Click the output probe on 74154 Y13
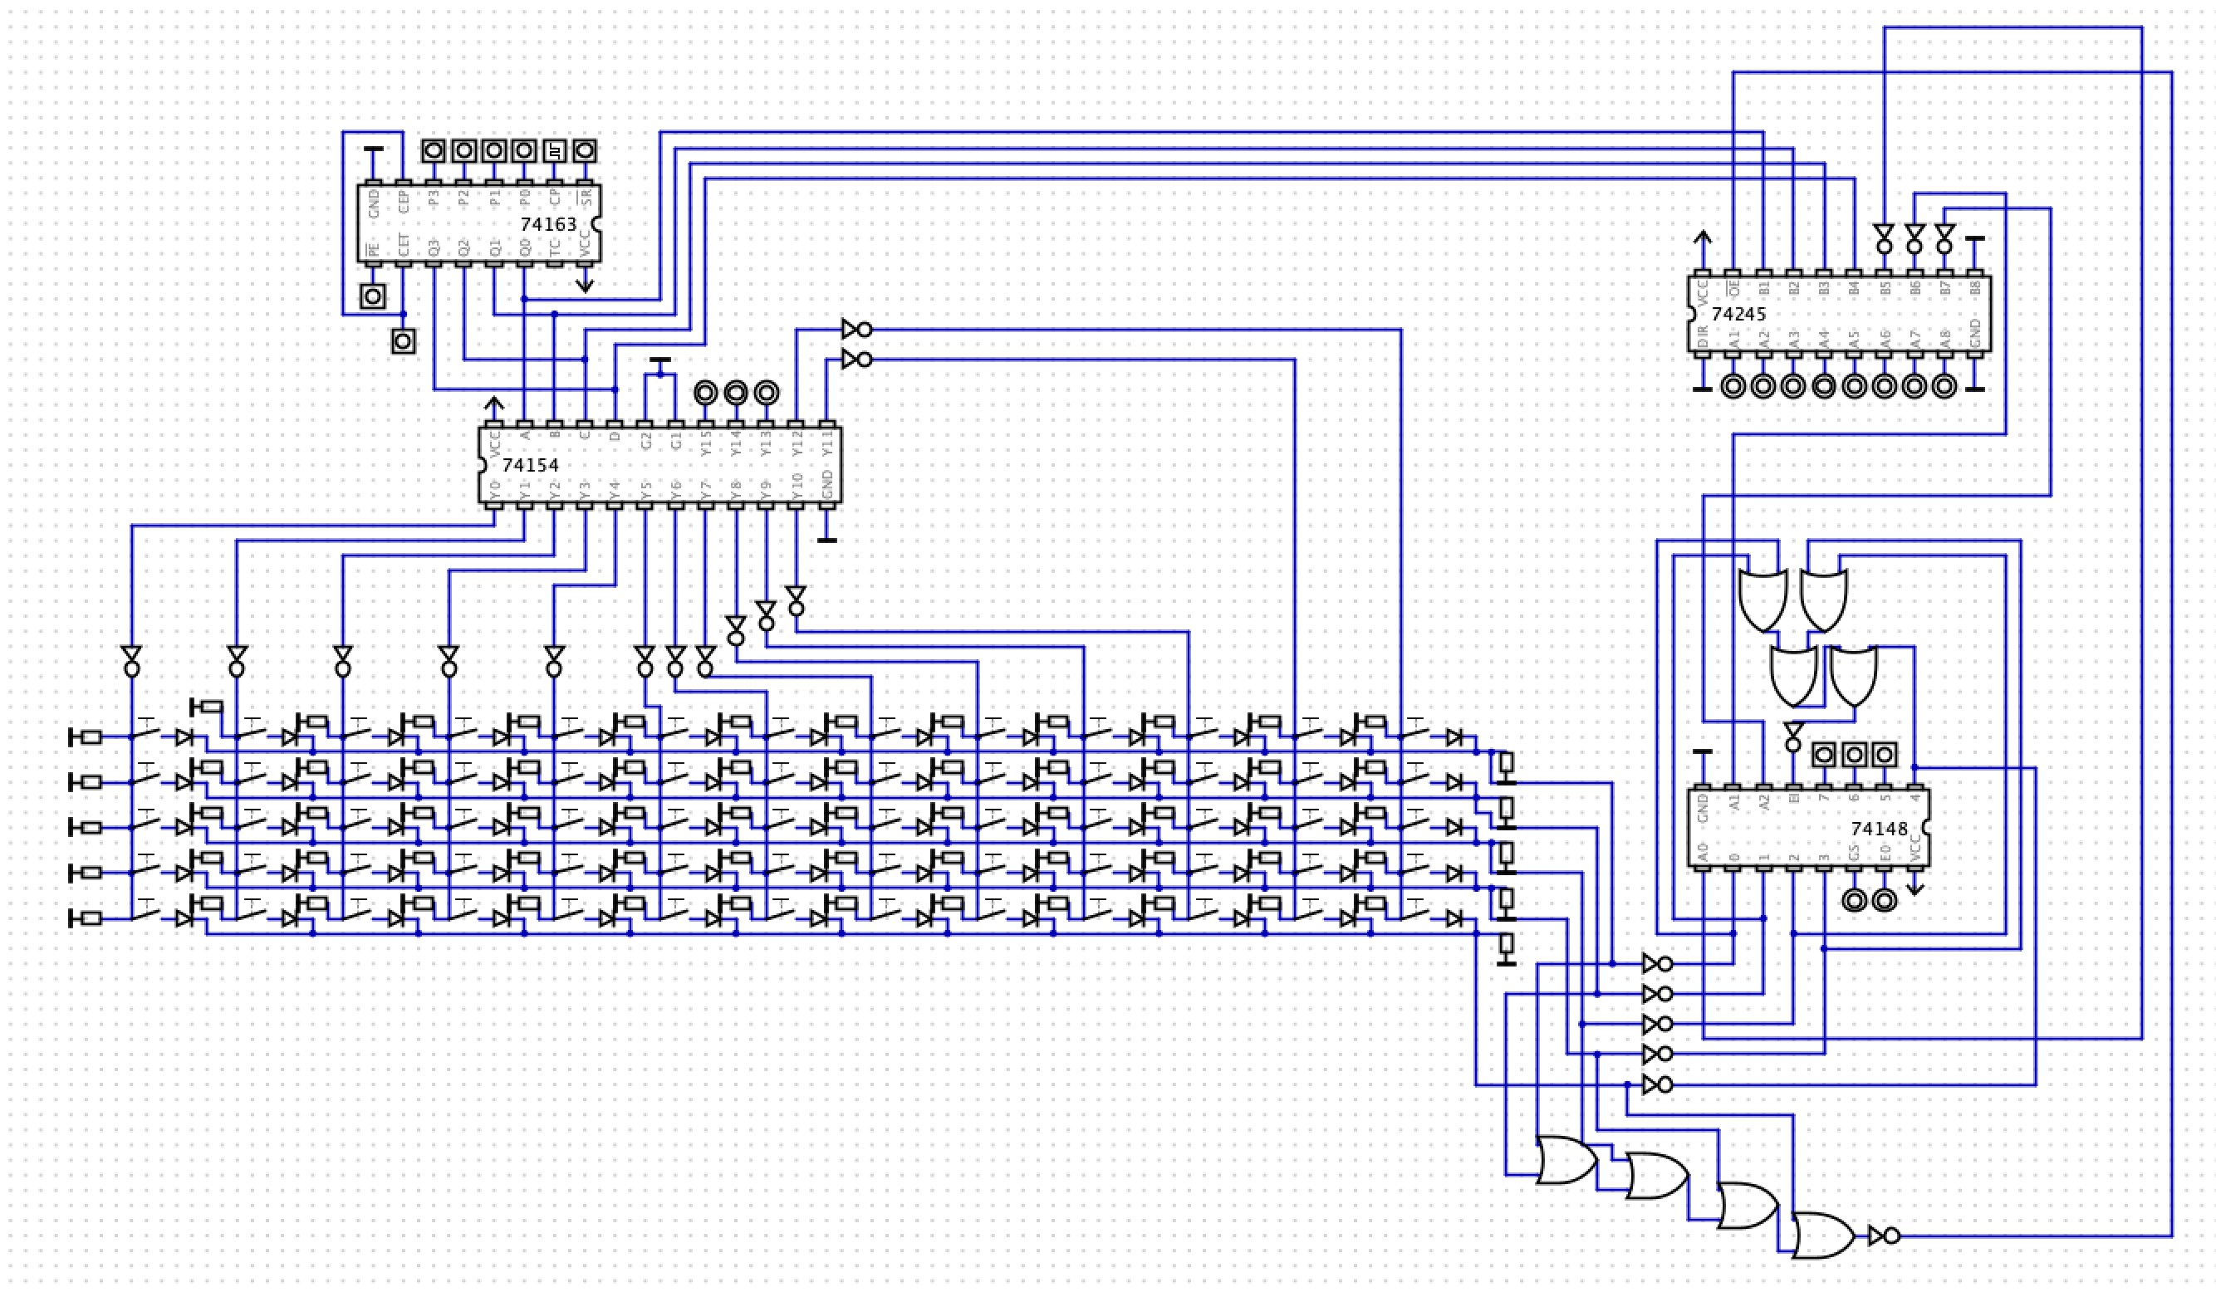Image resolution: width=2216 pixels, height=1292 pixels. tap(766, 392)
